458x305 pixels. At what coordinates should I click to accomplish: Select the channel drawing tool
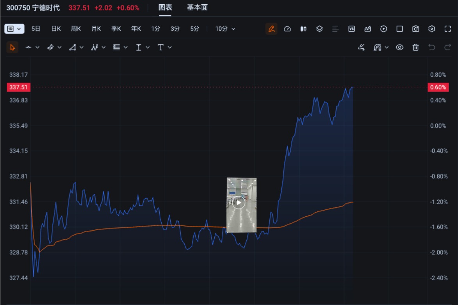pyautogui.click(x=50, y=47)
